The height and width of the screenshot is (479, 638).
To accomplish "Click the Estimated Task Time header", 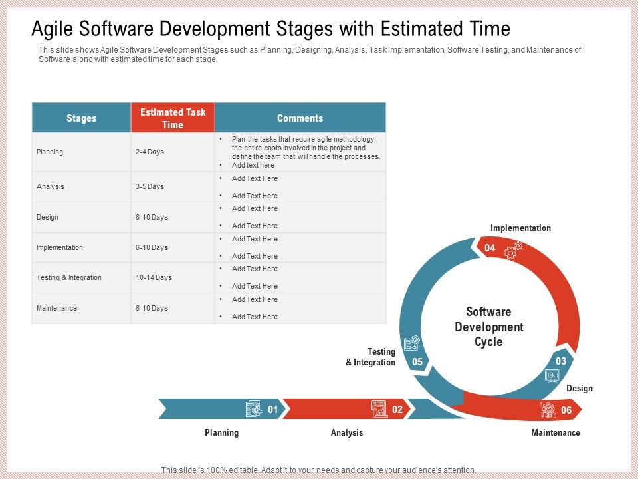I will pos(173,118).
